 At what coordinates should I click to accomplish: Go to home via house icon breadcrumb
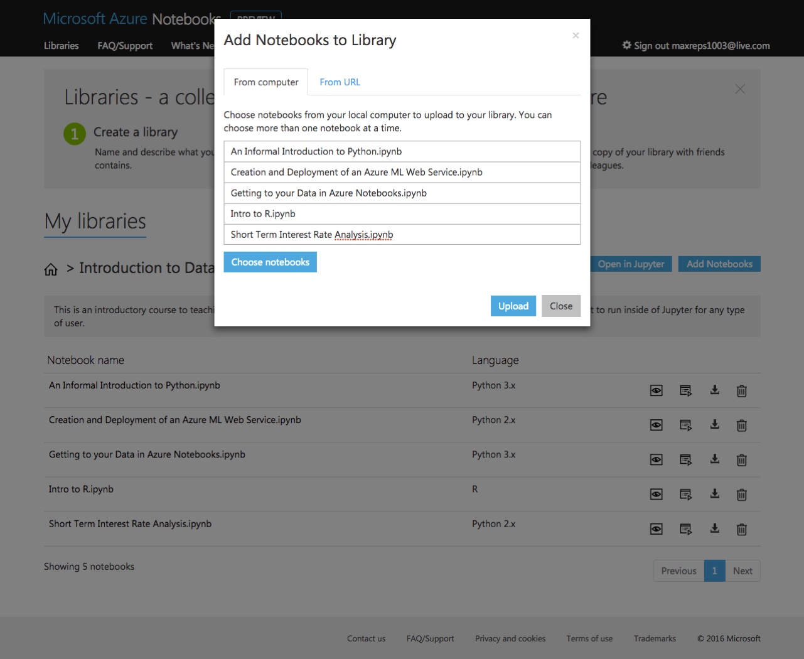pos(51,269)
